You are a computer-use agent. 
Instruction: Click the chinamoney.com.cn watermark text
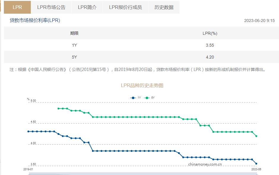click(x=205, y=164)
